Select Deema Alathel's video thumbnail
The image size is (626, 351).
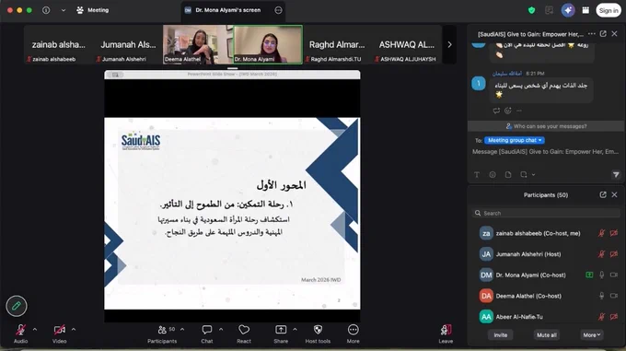point(198,44)
